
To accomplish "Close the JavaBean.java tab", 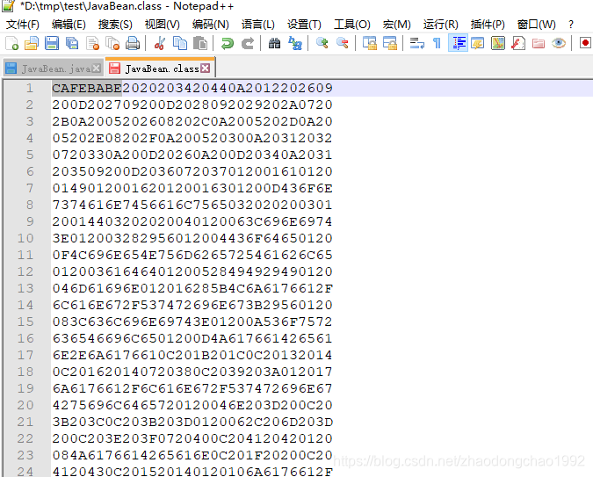I will (97, 69).
